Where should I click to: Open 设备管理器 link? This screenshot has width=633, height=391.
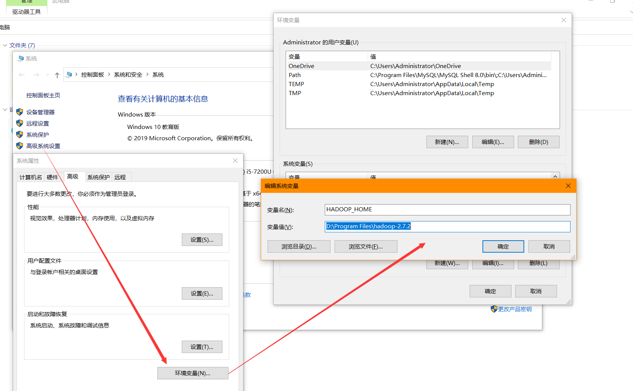coord(40,112)
